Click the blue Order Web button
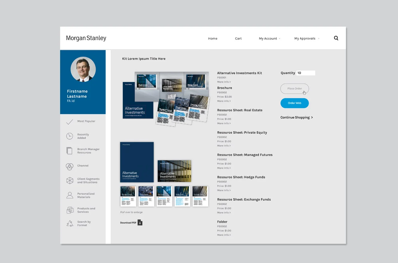 click(295, 103)
